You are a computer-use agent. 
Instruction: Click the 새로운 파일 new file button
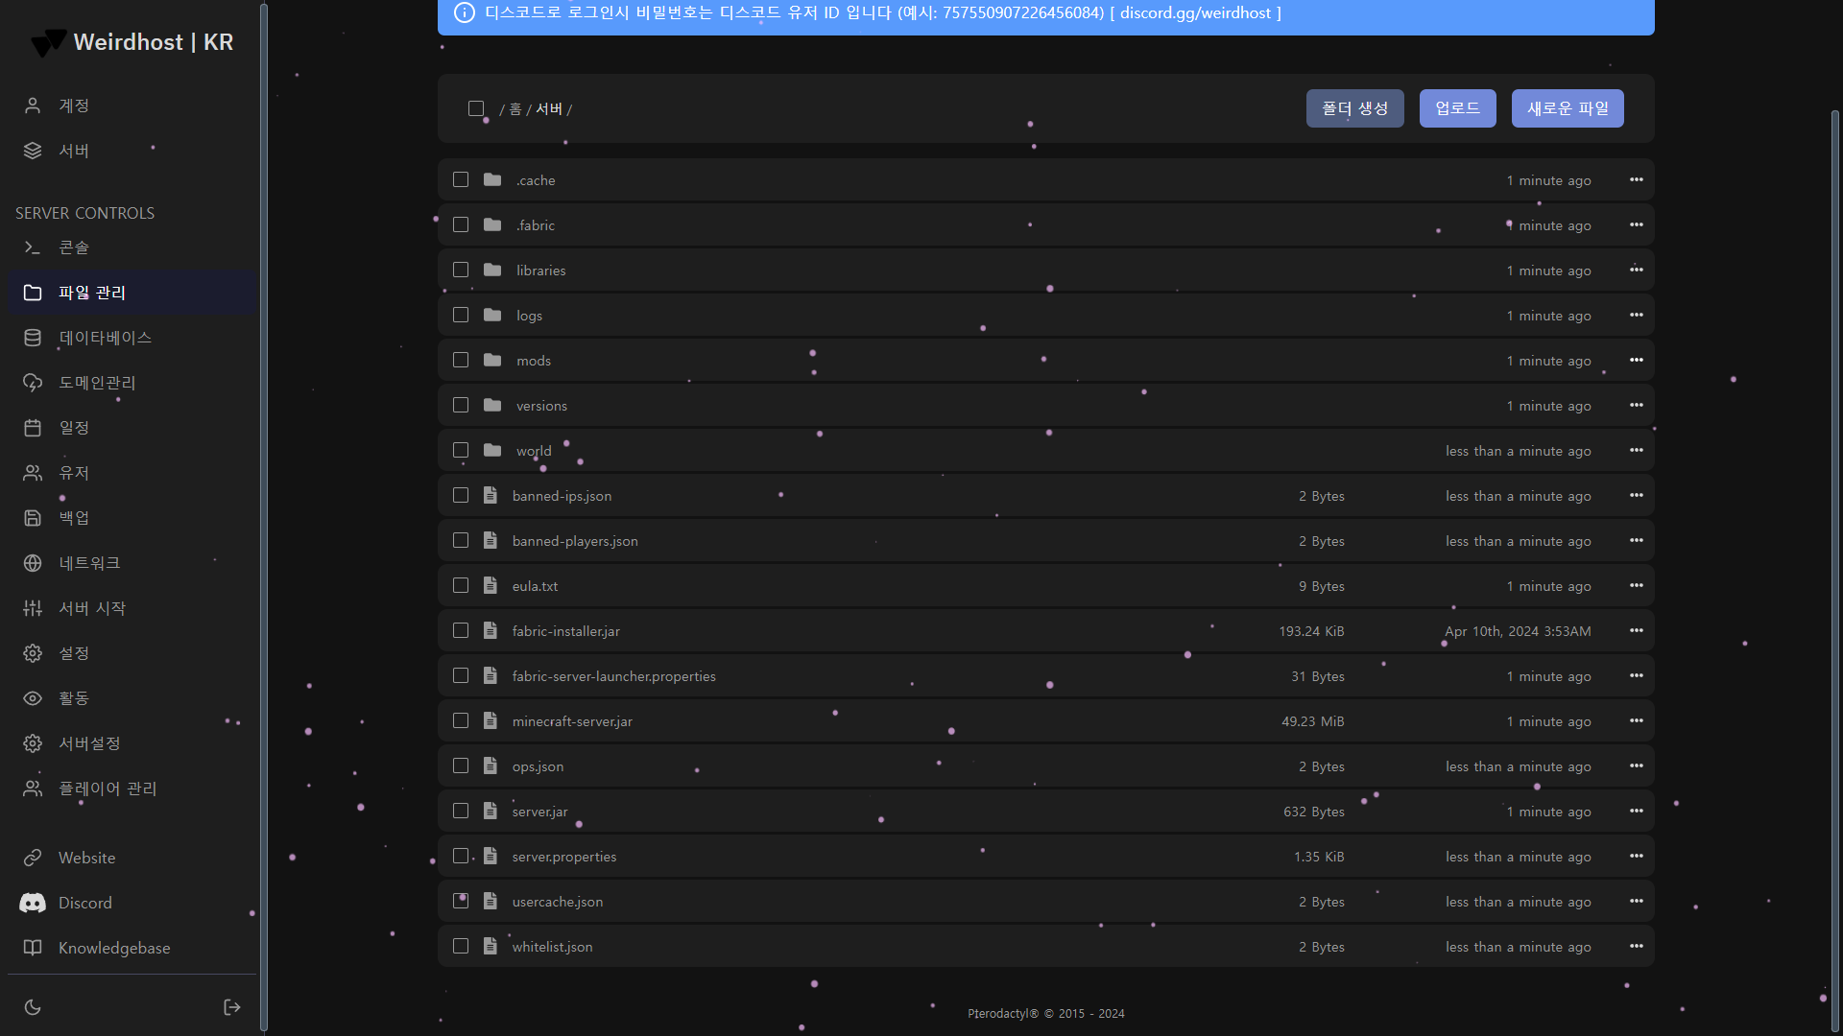coord(1567,108)
